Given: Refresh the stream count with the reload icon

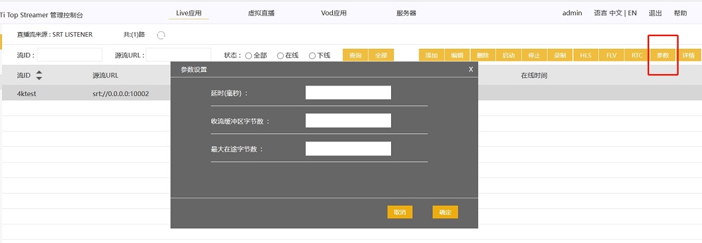Looking at the screenshot, I should click(x=161, y=35).
